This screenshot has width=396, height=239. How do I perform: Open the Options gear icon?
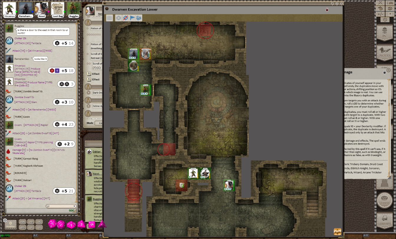tap(385, 20)
